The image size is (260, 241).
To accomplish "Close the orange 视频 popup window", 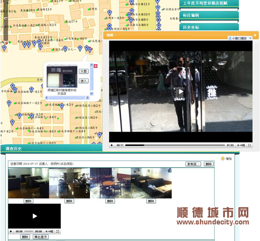I will click(255, 35).
